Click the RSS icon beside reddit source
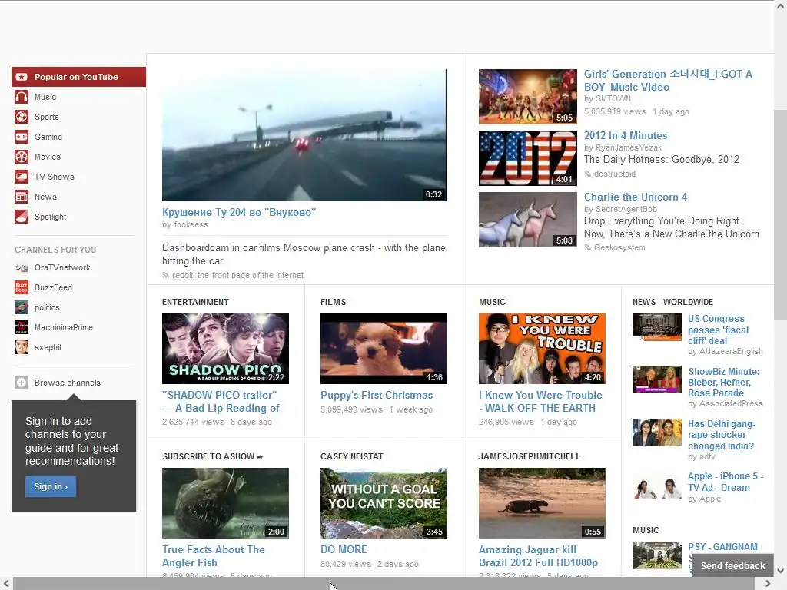Viewport: 787px width, 590px height. point(165,276)
